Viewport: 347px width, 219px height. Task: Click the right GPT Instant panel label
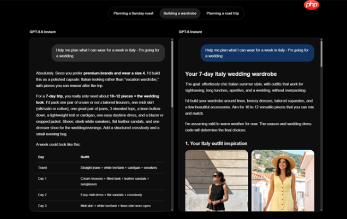coord(190,32)
